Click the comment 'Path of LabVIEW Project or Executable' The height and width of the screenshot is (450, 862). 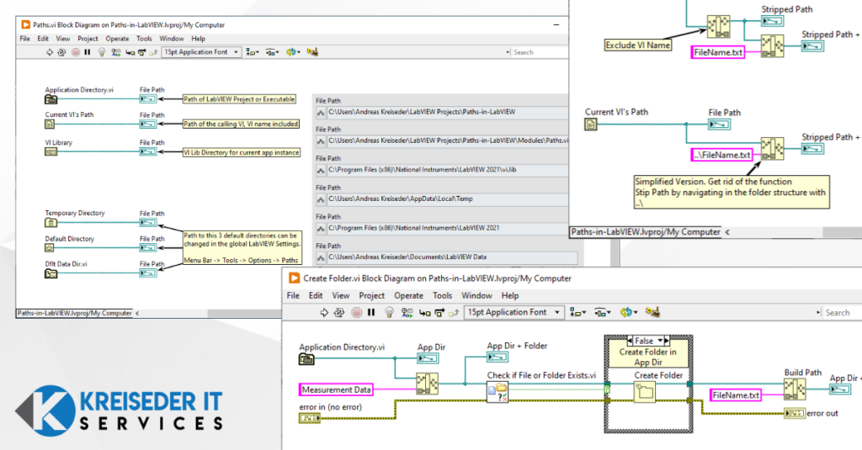pos(239,99)
